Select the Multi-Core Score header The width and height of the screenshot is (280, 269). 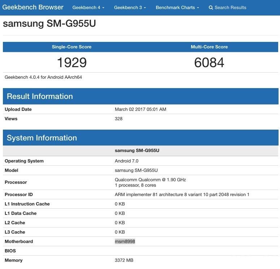tap(209, 47)
